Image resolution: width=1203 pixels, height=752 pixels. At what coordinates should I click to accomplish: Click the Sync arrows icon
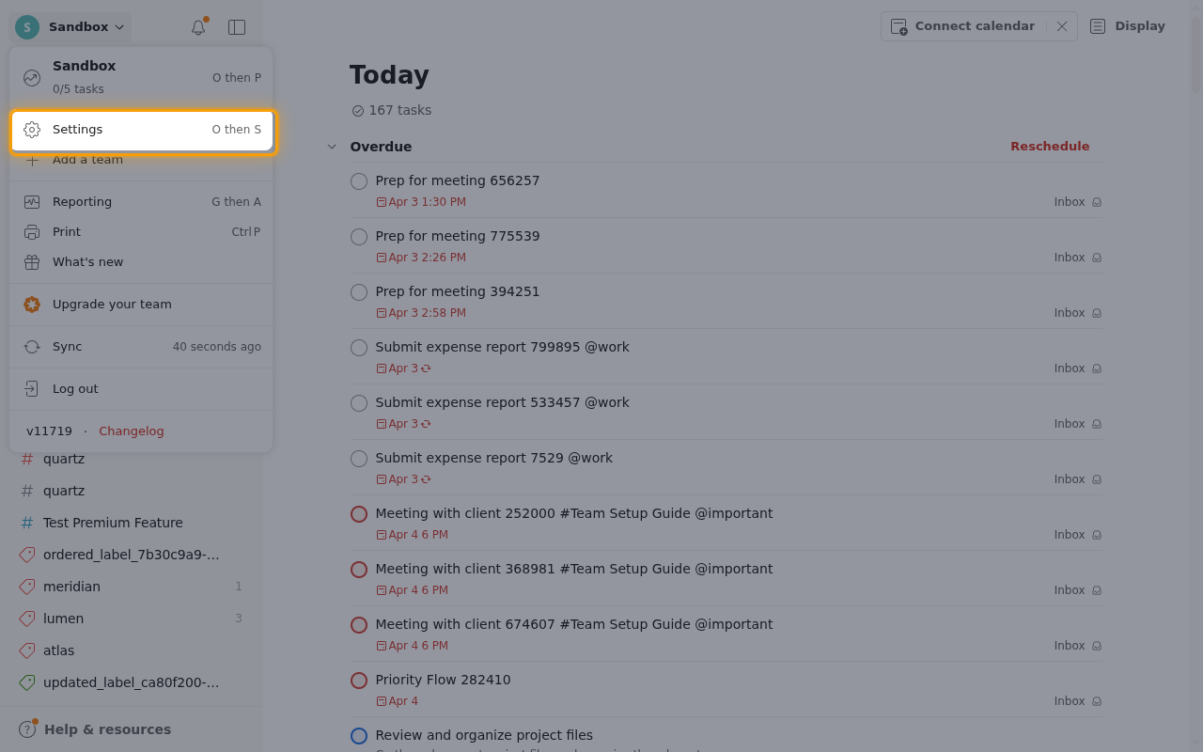point(32,347)
